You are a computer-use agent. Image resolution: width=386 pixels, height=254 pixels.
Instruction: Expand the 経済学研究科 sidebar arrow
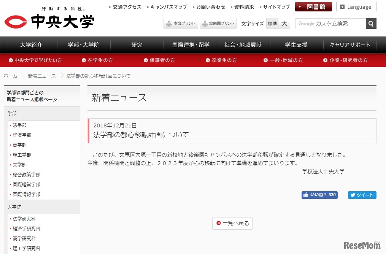pos(10,229)
